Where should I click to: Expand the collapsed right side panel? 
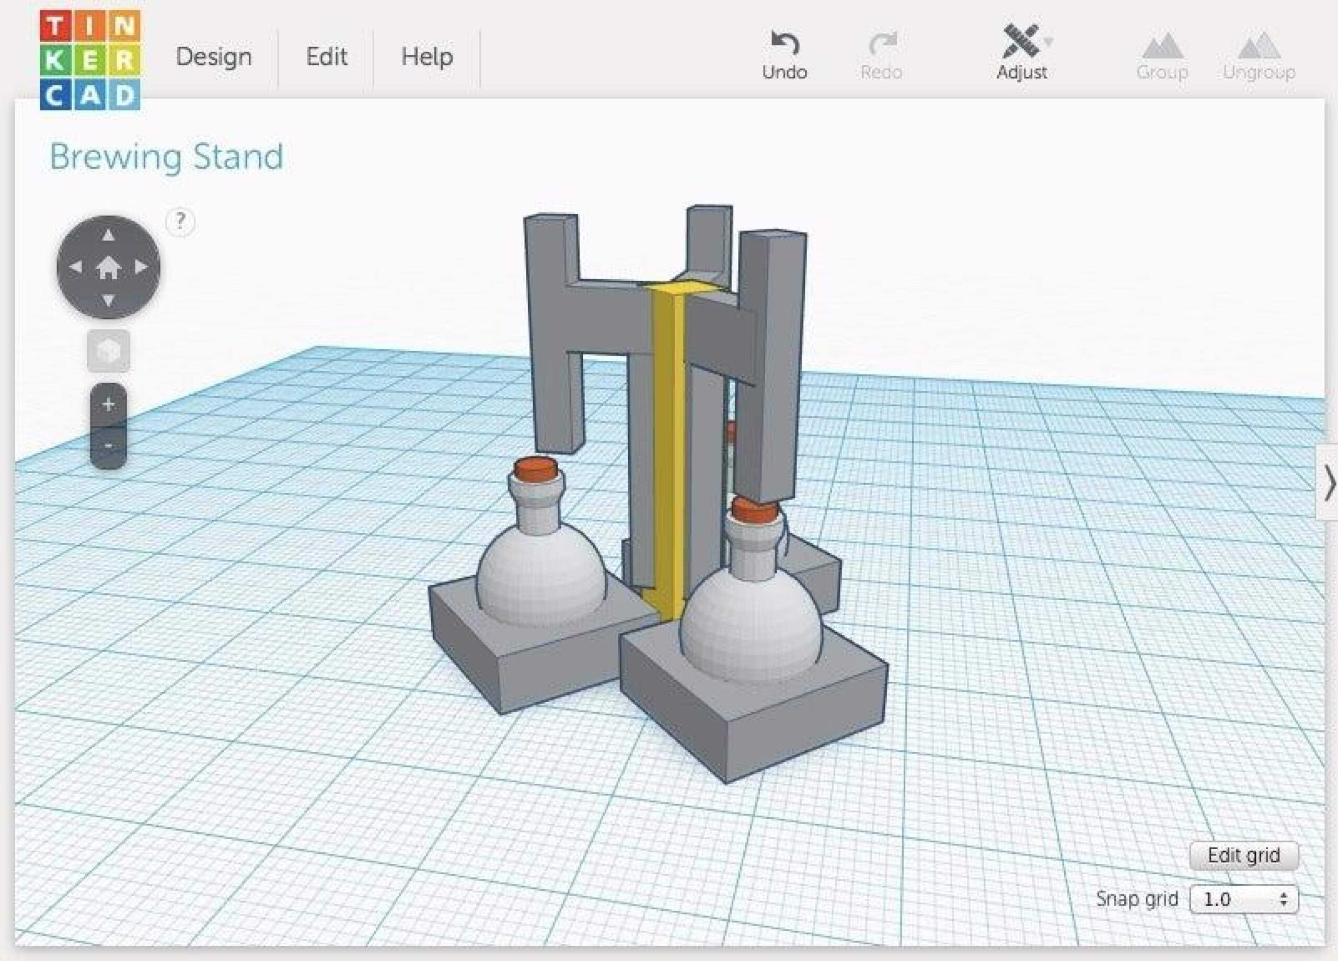click(x=1328, y=483)
